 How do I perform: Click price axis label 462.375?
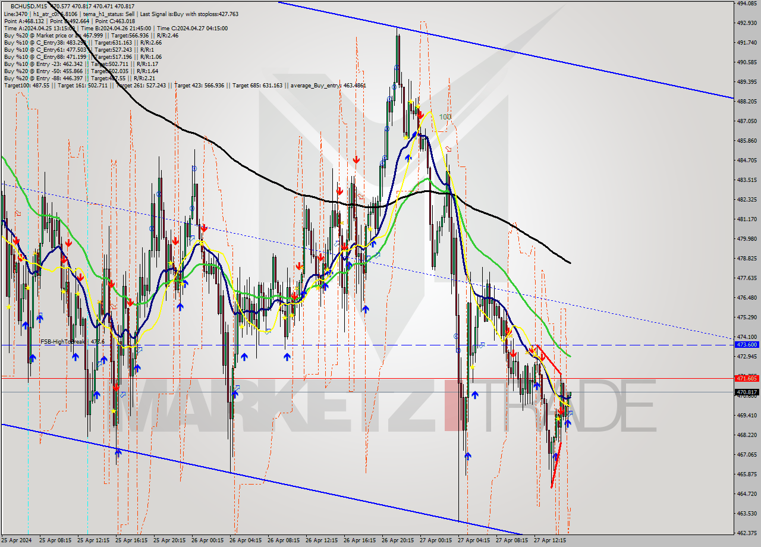pyautogui.click(x=747, y=533)
